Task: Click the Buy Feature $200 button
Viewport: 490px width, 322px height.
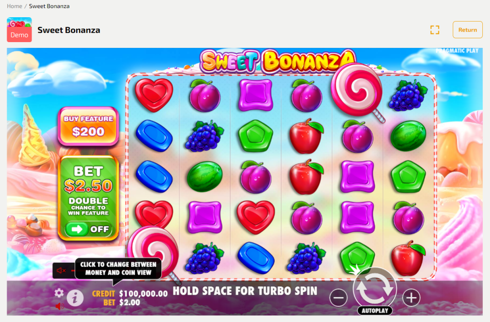Action: tap(89, 126)
